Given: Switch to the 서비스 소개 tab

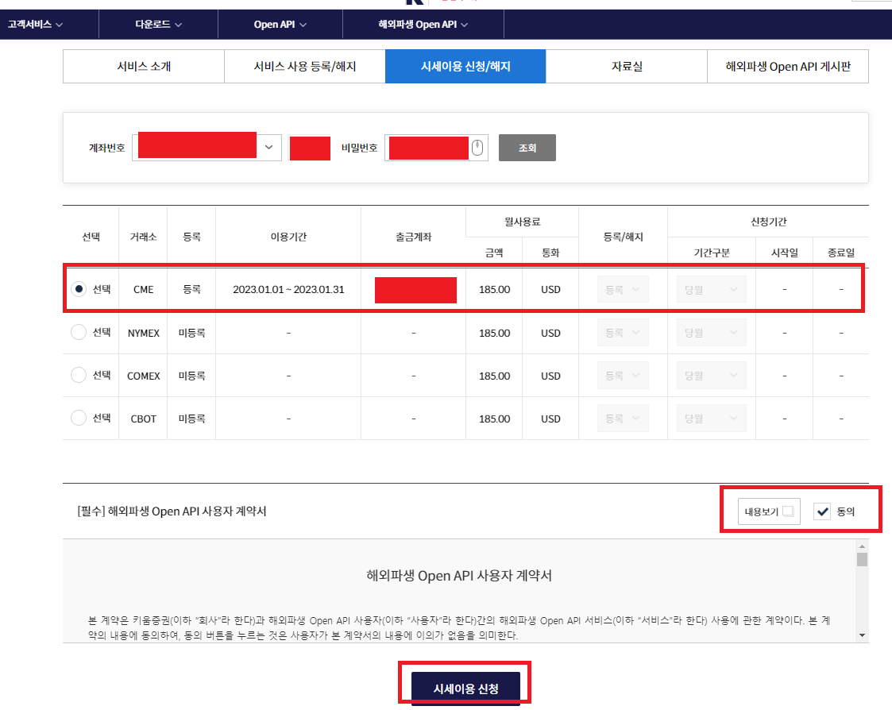Looking at the screenshot, I should click(x=143, y=66).
